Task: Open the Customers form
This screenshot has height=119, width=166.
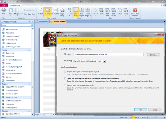Action: point(10,53)
